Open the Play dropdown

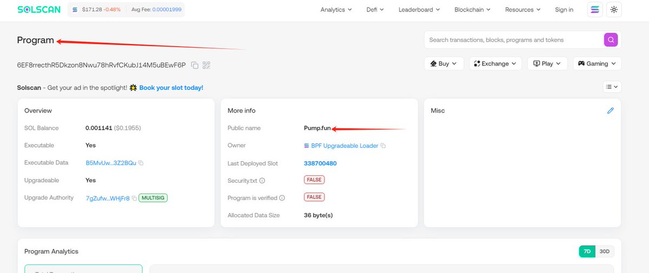547,63
